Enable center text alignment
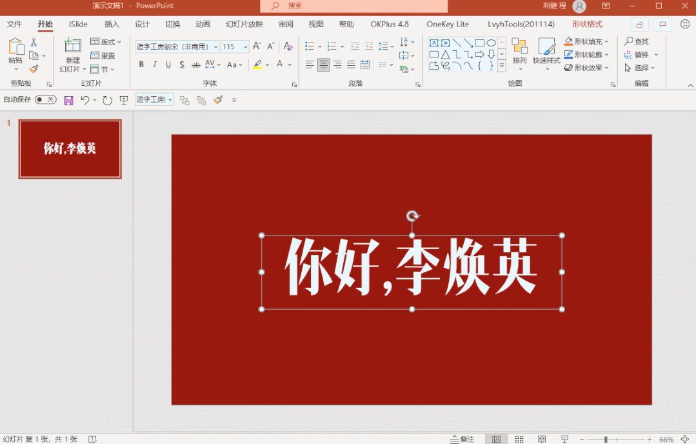 [323, 65]
